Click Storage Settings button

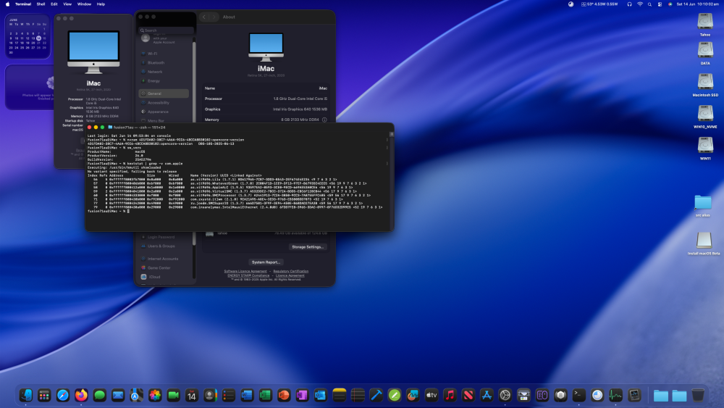(308, 247)
